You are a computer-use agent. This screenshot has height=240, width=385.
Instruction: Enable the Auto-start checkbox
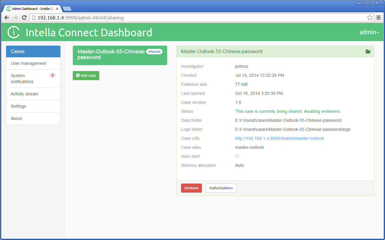coord(237,156)
